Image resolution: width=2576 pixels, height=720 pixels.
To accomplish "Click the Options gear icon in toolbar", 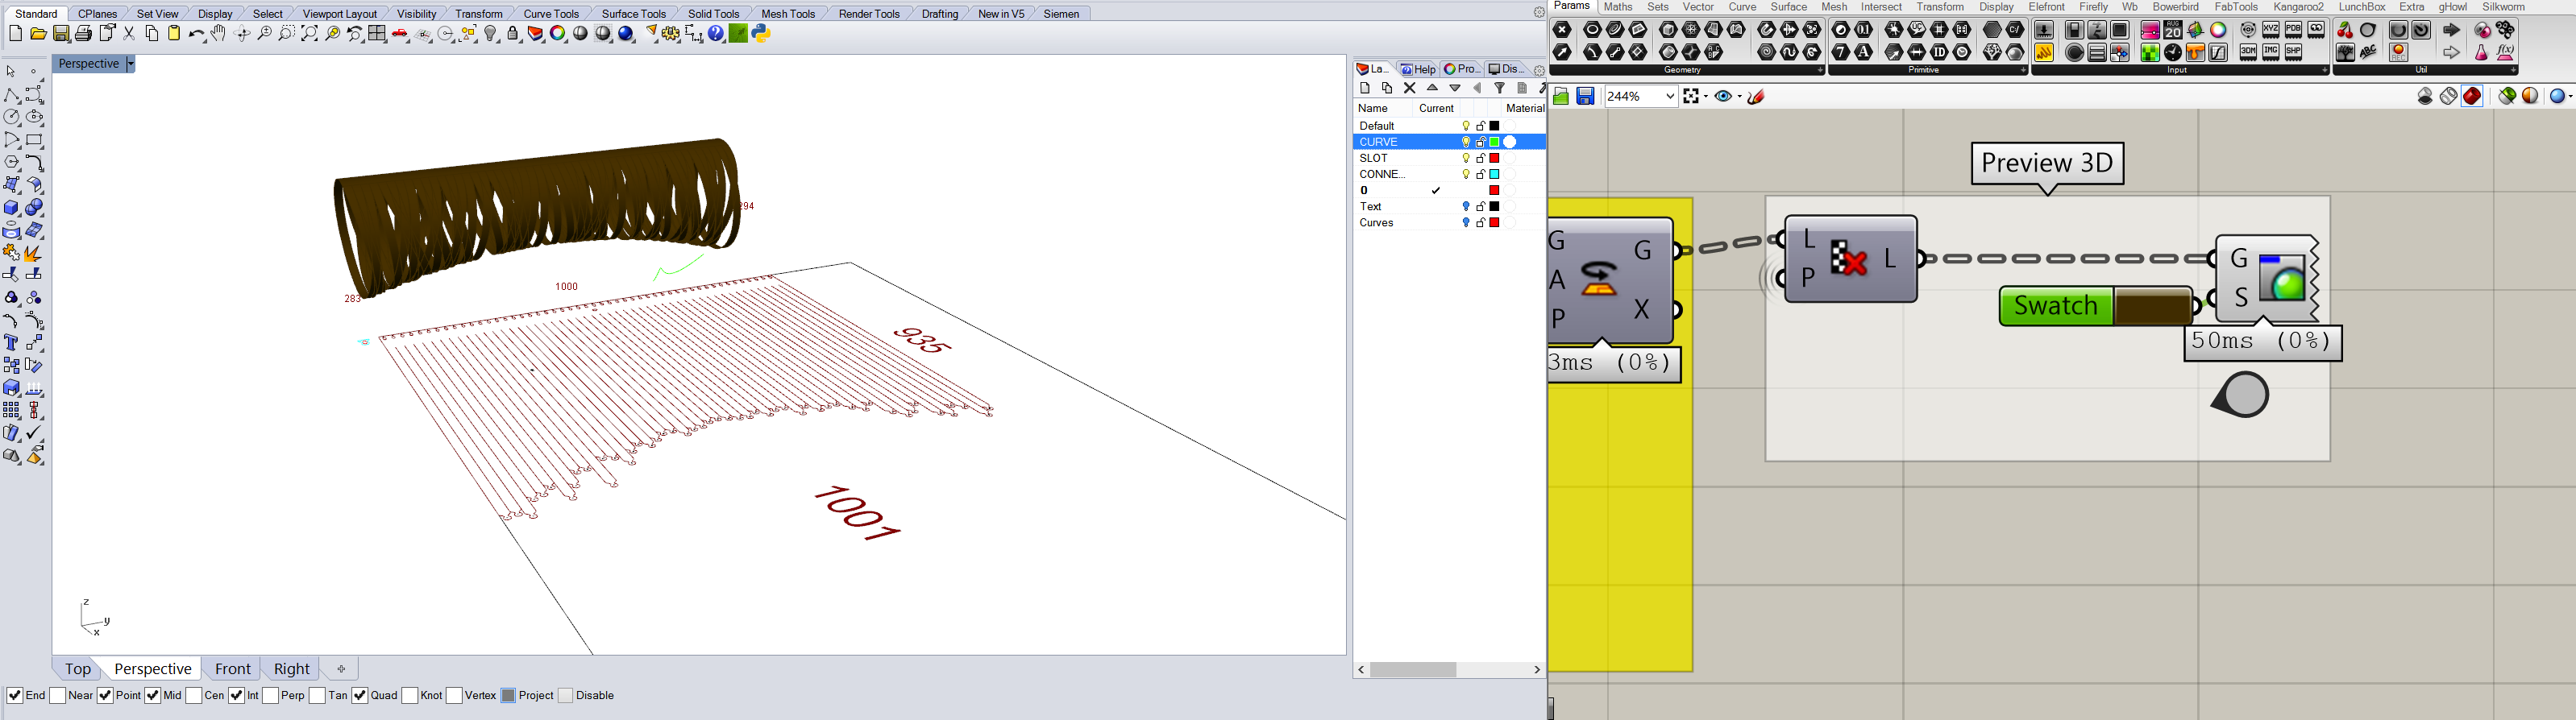I will pos(671,34).
